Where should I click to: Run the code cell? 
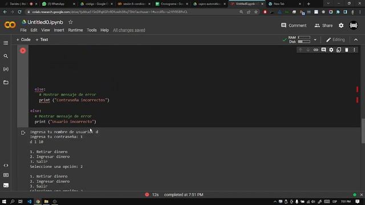click(x=23, y=51)
